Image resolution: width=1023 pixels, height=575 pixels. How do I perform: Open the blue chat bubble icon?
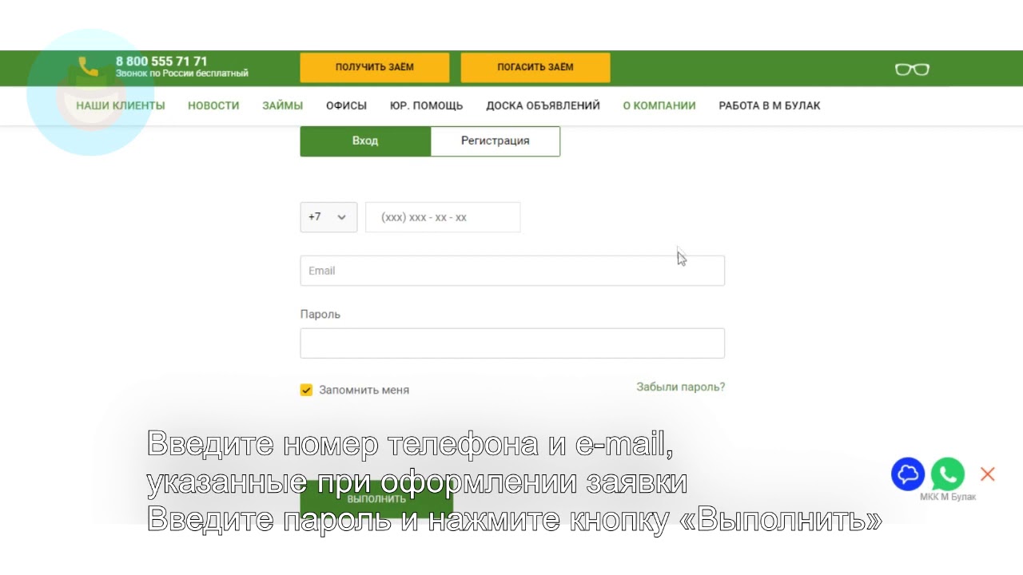click(x=908, y=474)
